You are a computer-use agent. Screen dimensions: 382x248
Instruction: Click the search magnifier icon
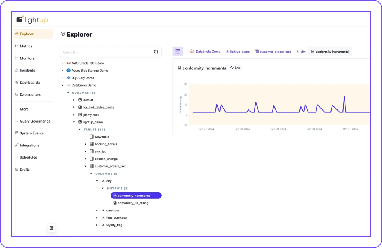click(x=156, y=52)
